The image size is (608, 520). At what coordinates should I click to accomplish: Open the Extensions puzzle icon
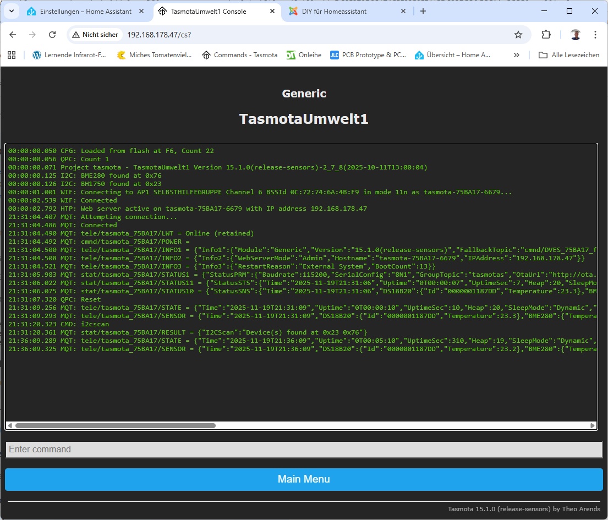pos(546,35)
